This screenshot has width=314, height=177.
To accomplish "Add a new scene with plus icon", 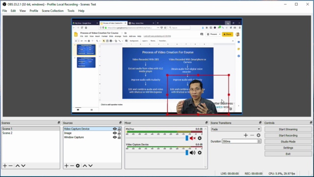I will (x=5, y=166).
